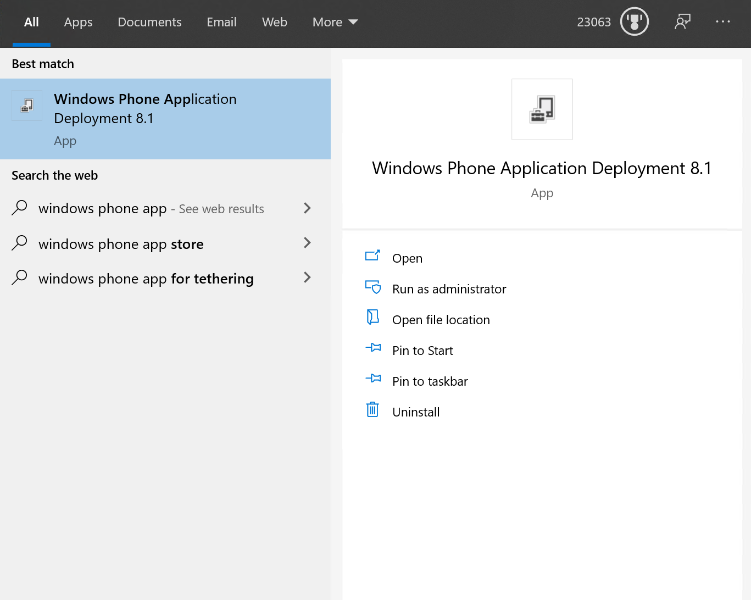Click the Open launch icon
Image resolution: width=751 pixels, height=600 pixels.
tap(372, 255)
